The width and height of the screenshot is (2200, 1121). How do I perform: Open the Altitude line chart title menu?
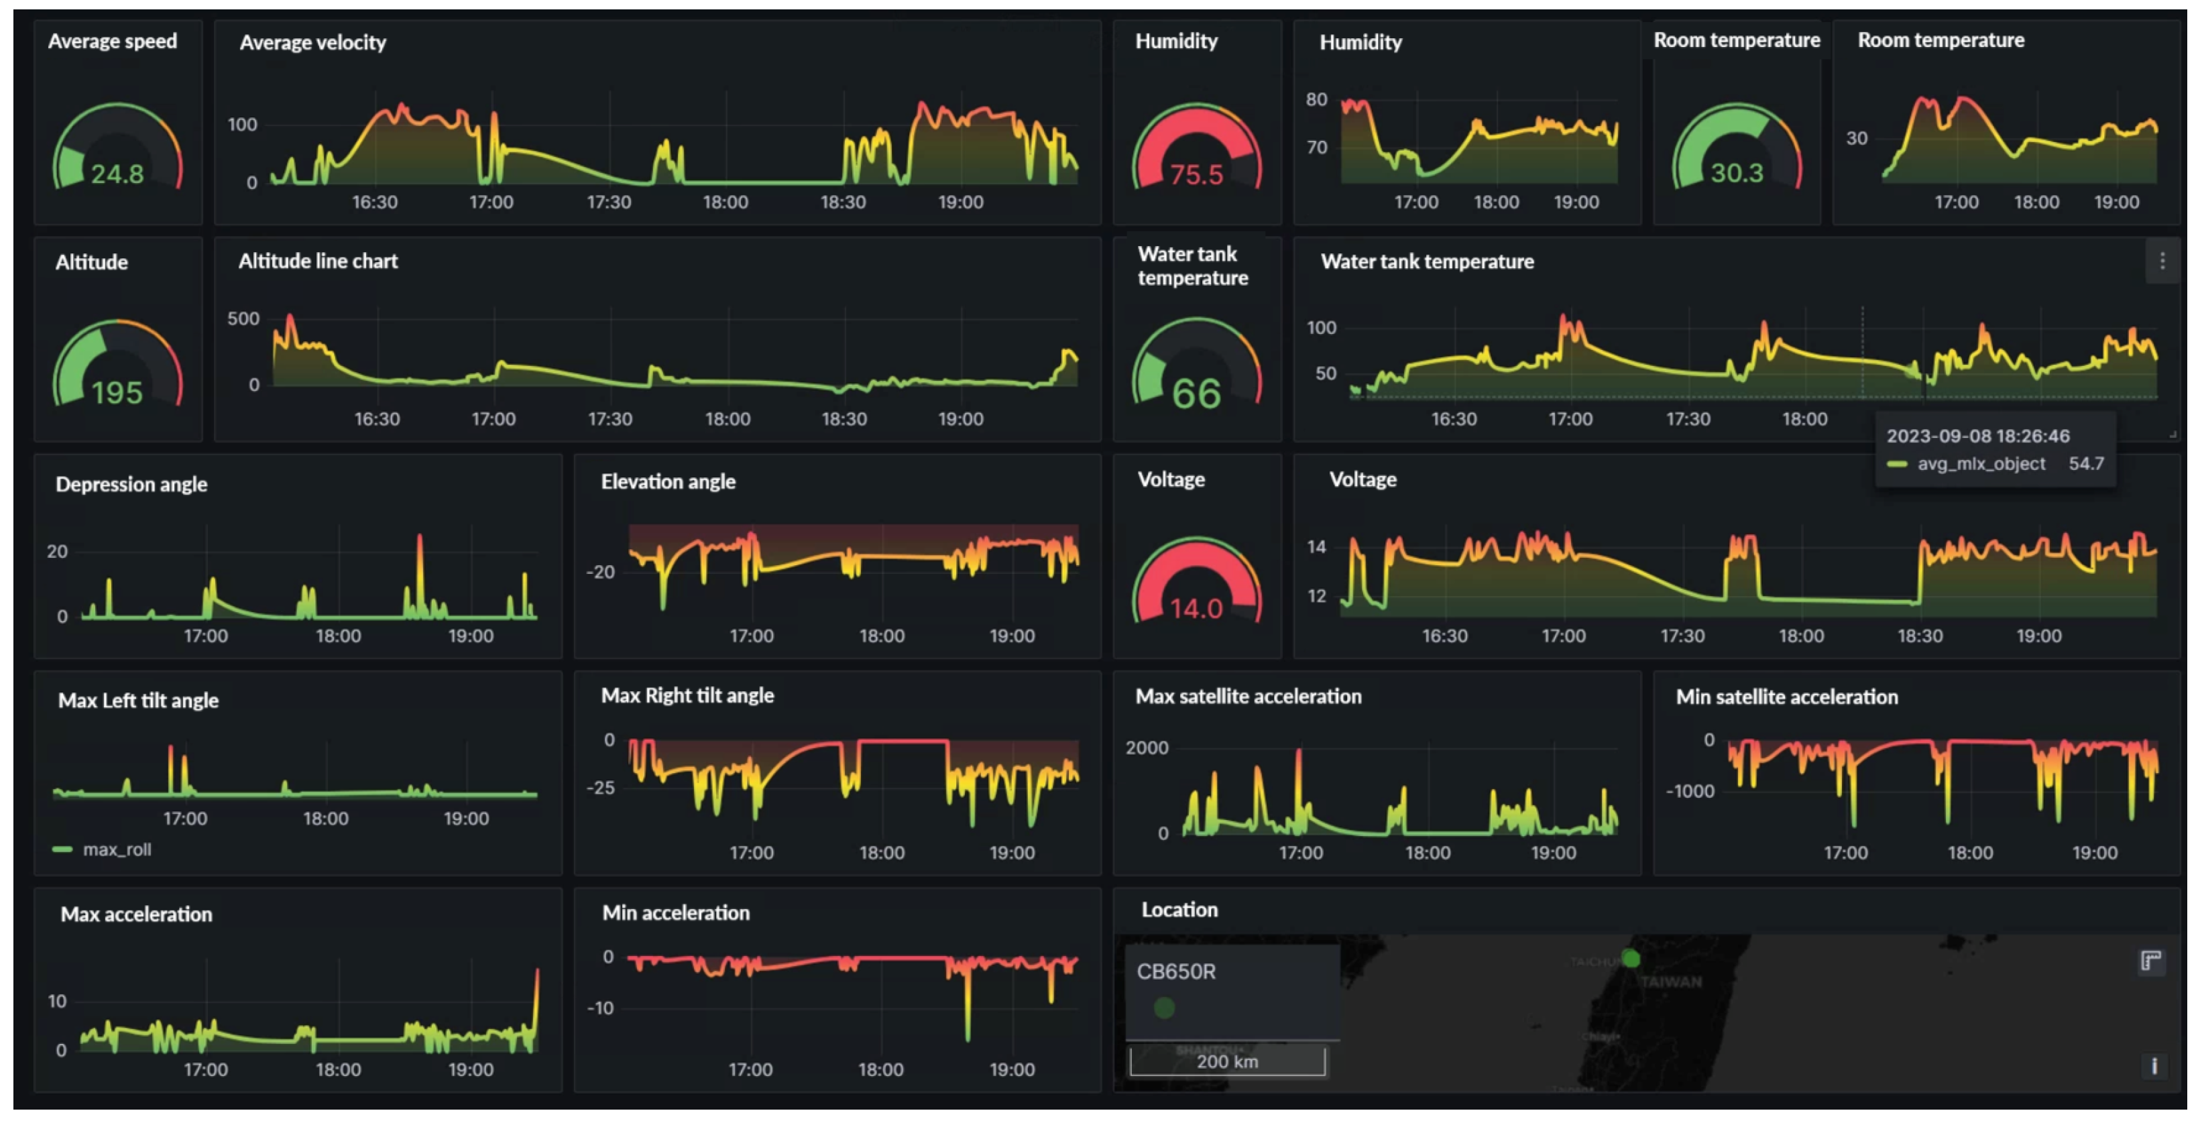click(x=318, y=261)
